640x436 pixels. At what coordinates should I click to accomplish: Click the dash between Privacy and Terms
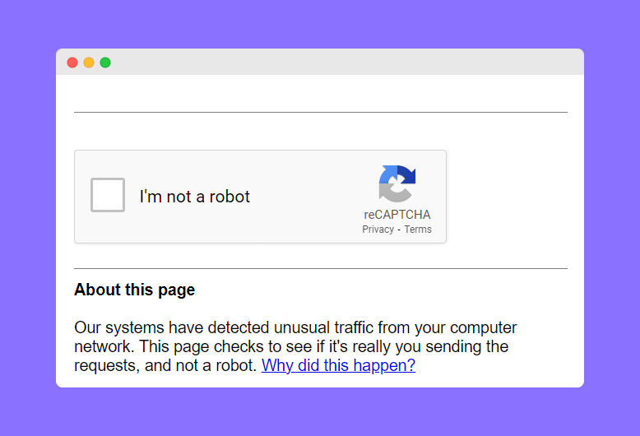399,230
